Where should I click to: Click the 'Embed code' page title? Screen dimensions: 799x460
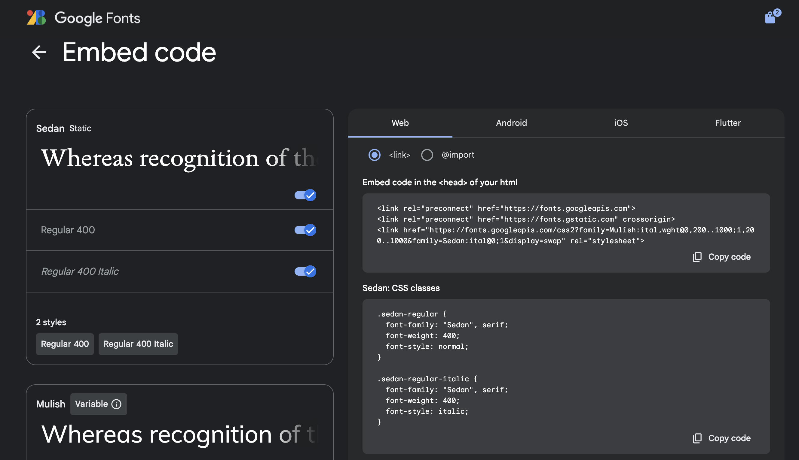[x=139, y=52]
